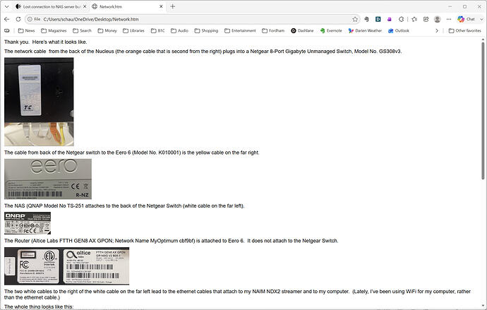View site info icon beside File label
487x310 pixels.
coord(30,19)
